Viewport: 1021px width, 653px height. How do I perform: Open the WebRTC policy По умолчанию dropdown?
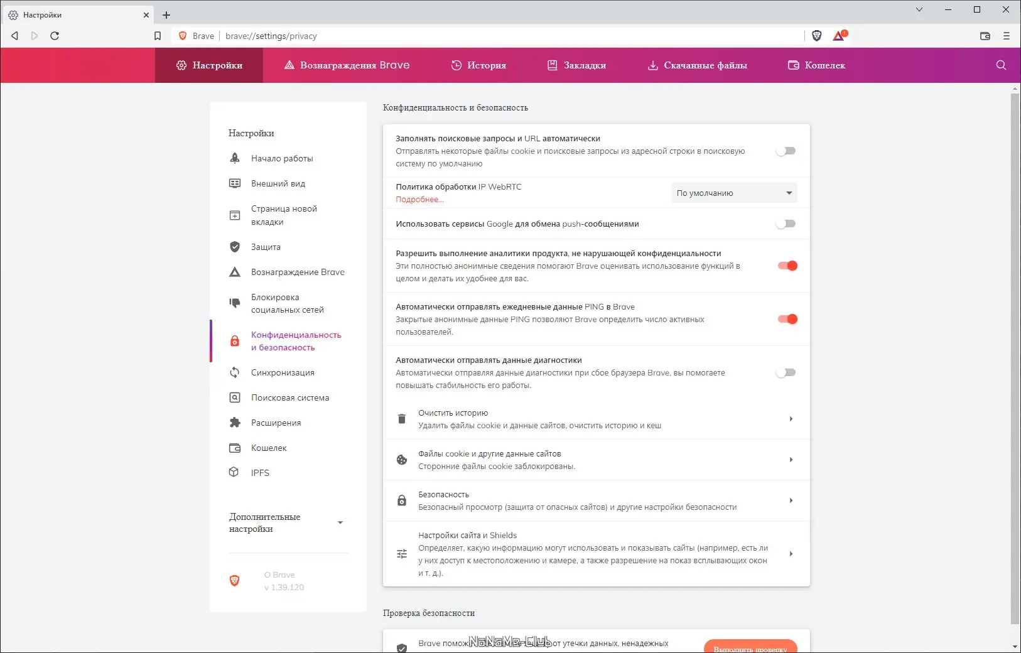click(733, 193)
